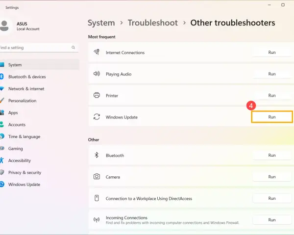Open Accounts settings
This screenshot has width=294, height=235.
coord(39,125)
